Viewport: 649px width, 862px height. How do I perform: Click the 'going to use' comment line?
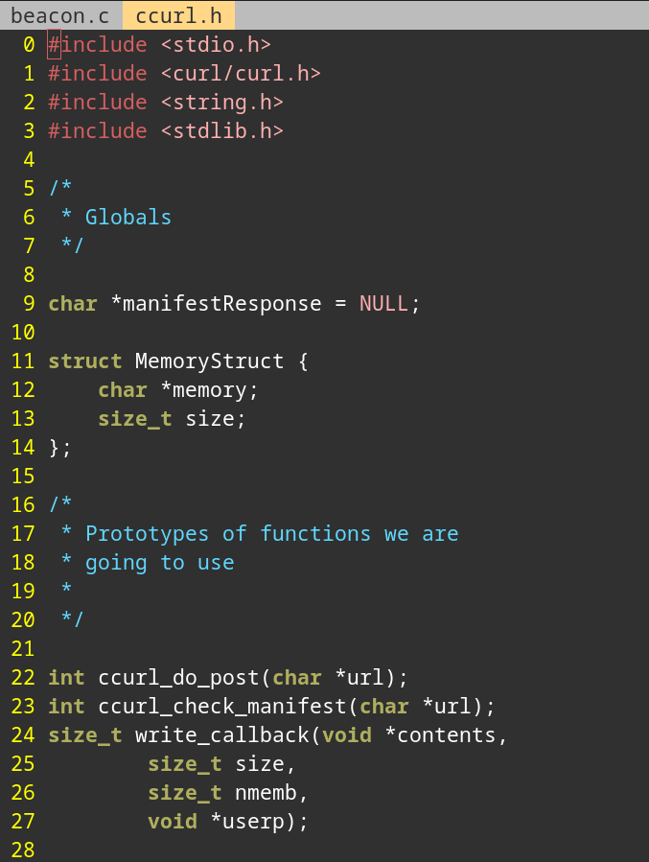(x=159, y=563)
